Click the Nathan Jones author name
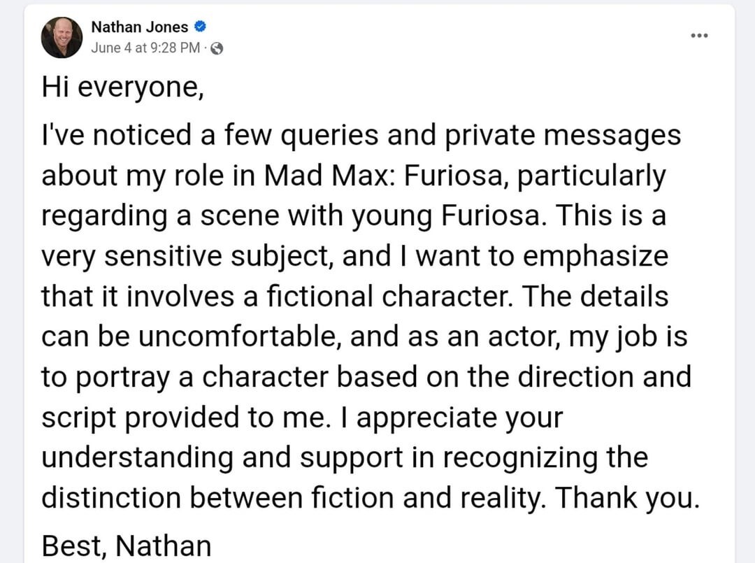 pos(140,27)
